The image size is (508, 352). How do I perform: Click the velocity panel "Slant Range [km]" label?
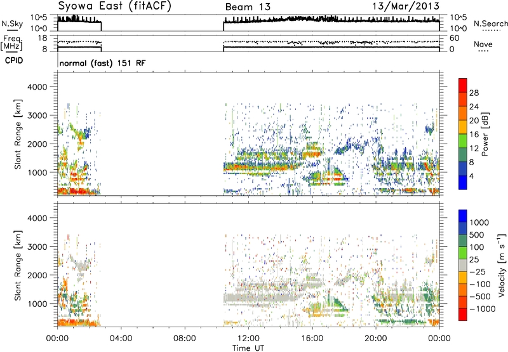pyautogui.click(x=18, y=265)
